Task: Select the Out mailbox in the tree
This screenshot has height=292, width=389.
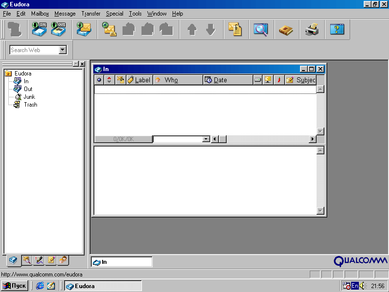Action: [28, 89]
